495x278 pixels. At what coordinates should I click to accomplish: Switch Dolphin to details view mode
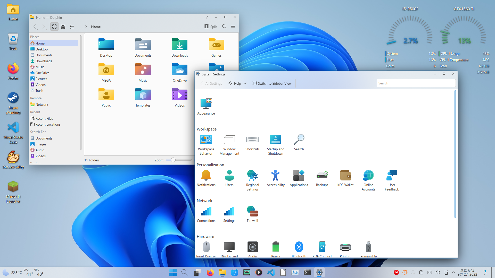(72, 27)
